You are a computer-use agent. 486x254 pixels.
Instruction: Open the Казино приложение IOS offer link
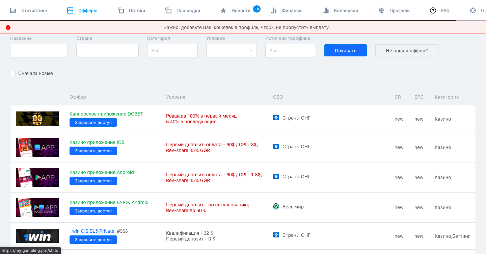(97, 142)
